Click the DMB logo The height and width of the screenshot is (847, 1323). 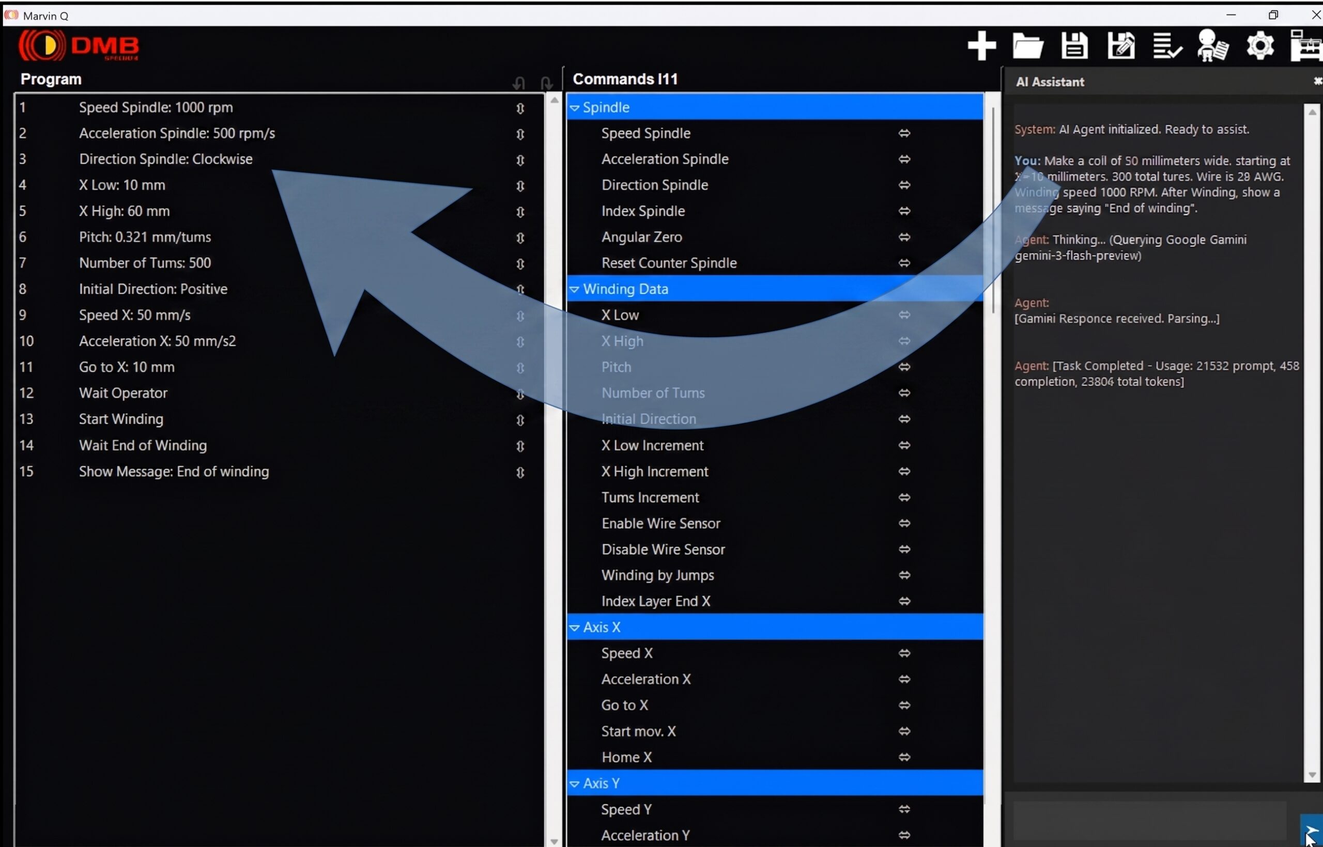(x=79, y=45)
